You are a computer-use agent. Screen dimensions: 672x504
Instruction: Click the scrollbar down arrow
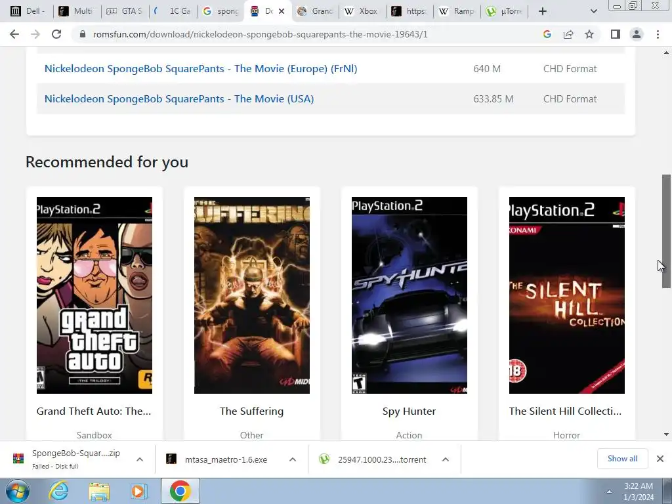(x=666, y=434)
